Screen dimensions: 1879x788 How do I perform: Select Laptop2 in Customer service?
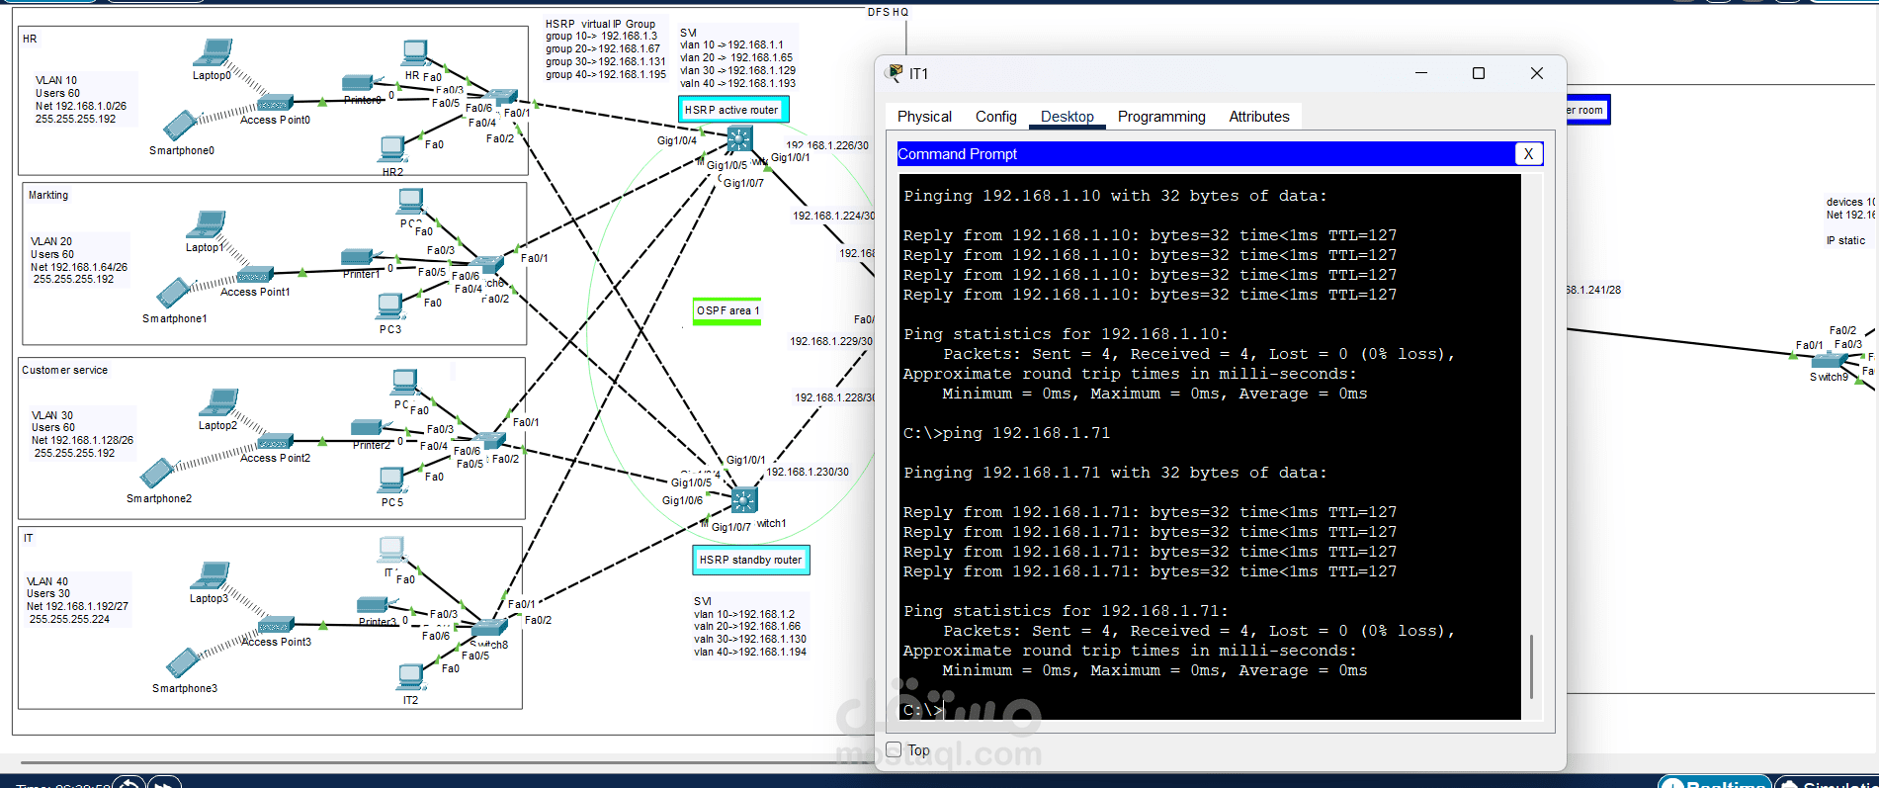click(218, 403)
